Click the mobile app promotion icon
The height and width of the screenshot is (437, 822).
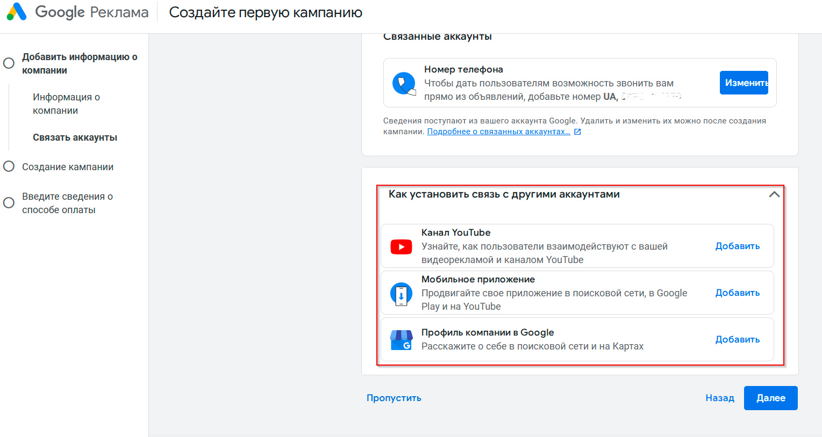tap(401, 293)
